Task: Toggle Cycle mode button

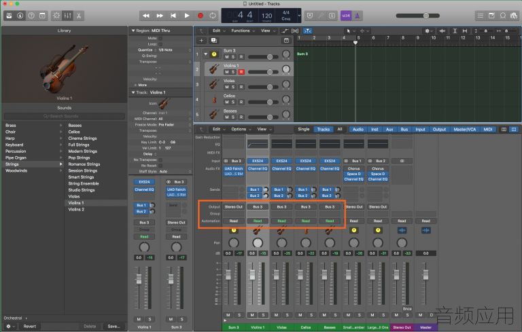Action: click(212, 16)
